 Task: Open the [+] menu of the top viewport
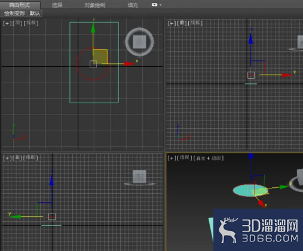click(x=7, y=23)
